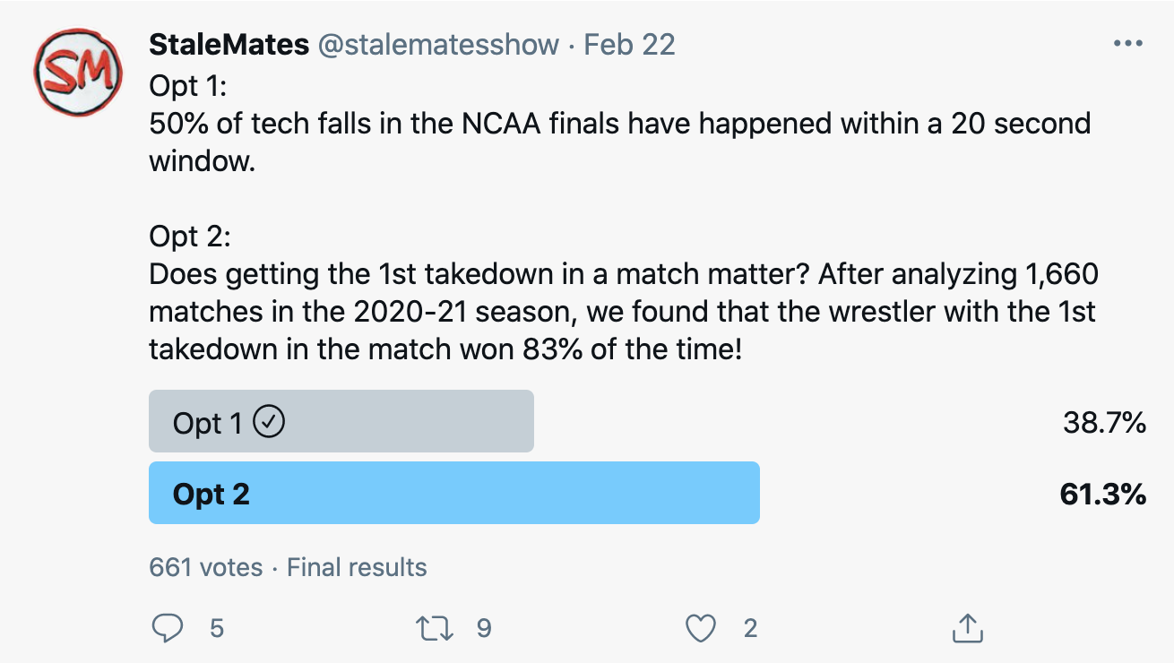Like the tweet with the heart icon
1174x663 pixels.
(701, 628)
